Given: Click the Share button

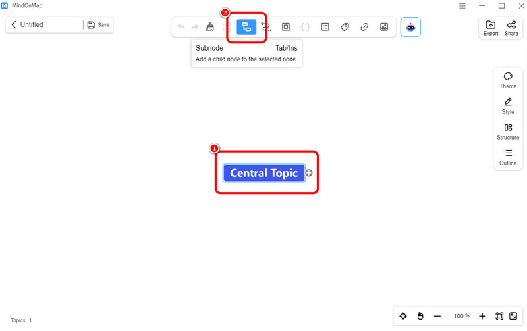Looking at the screenshot, I should point(511,28).
